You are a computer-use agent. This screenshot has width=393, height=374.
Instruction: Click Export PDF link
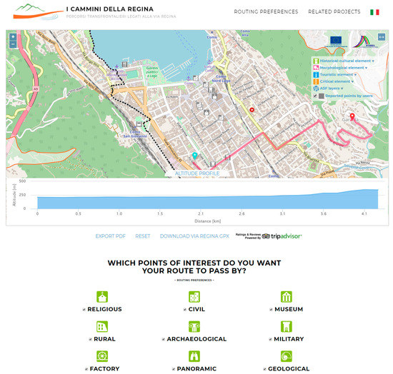[x=110, y=236]
